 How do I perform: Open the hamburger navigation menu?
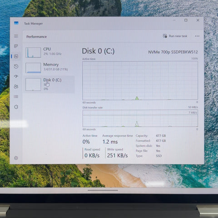click(16, 36)
